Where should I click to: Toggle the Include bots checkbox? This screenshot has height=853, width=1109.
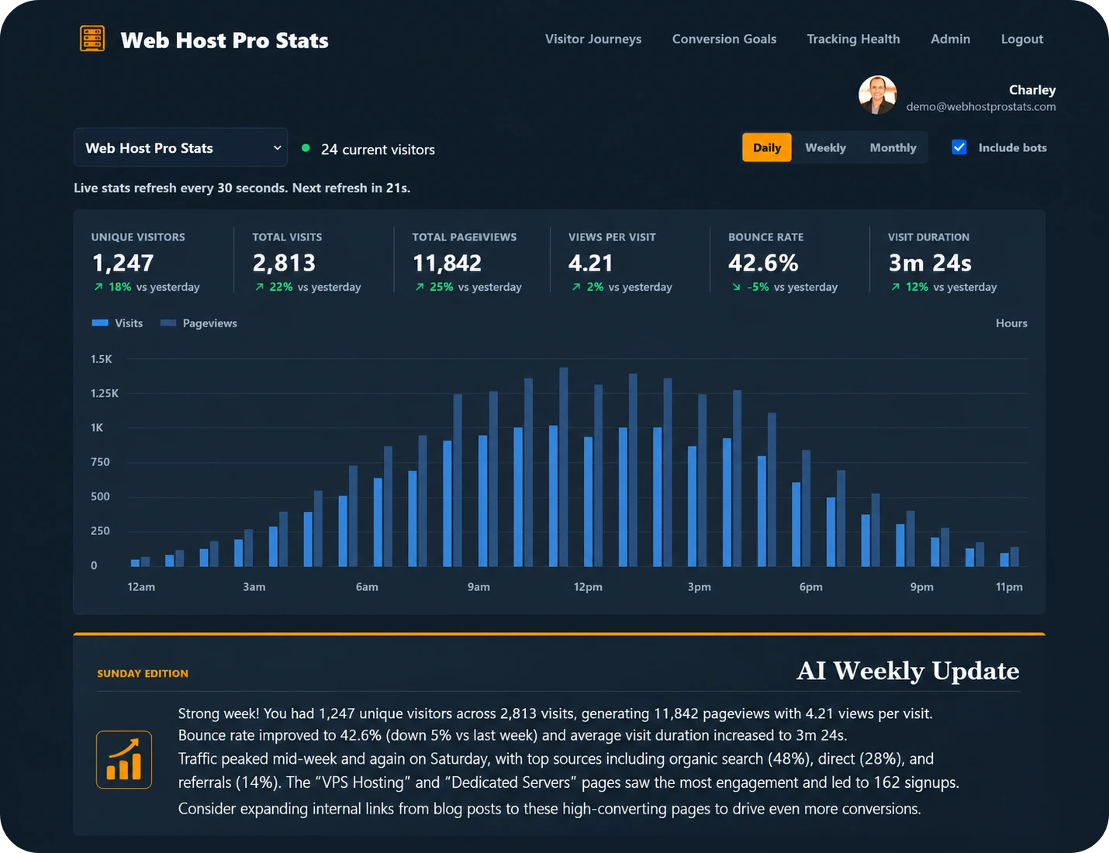click(959, 147)
